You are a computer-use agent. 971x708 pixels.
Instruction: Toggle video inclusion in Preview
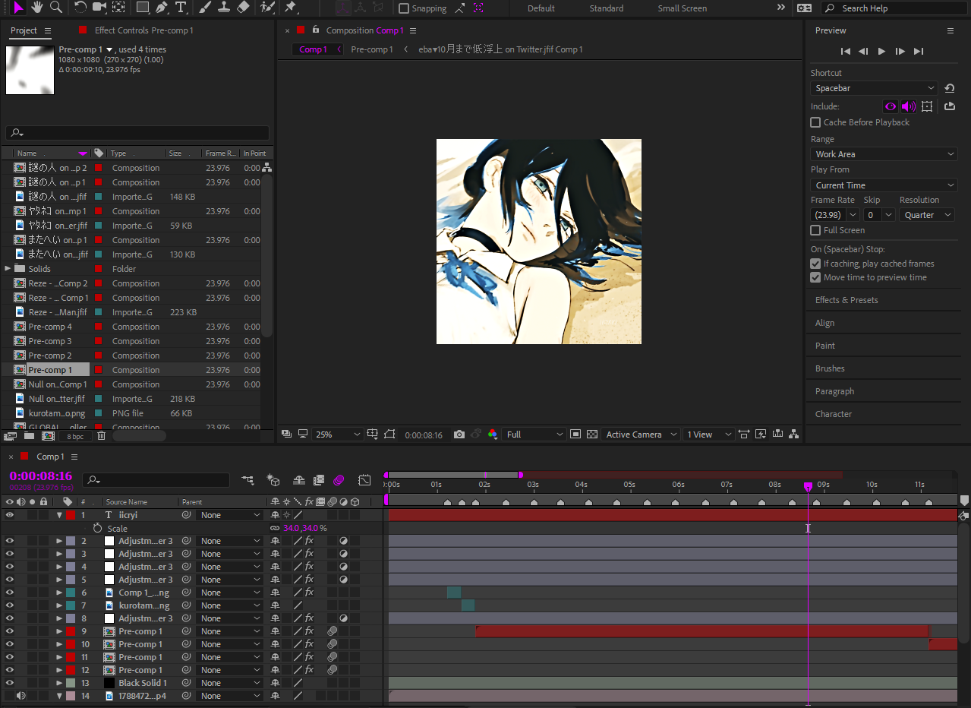[891, 106]
